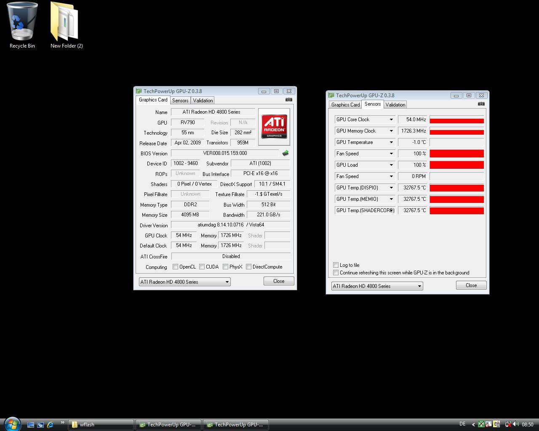Screen dimensions: 539x431
Task: Show hidden tray icons arrow
Action: coord(473,424)
